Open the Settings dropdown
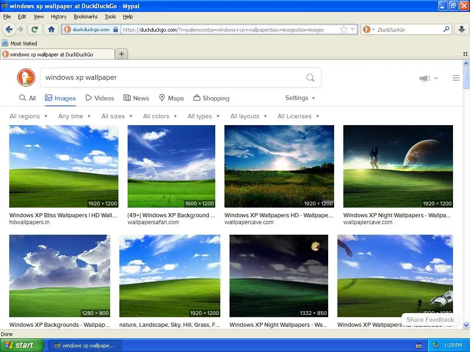The image size is (470, 352). pyautogui.click(x=300, y=98)
